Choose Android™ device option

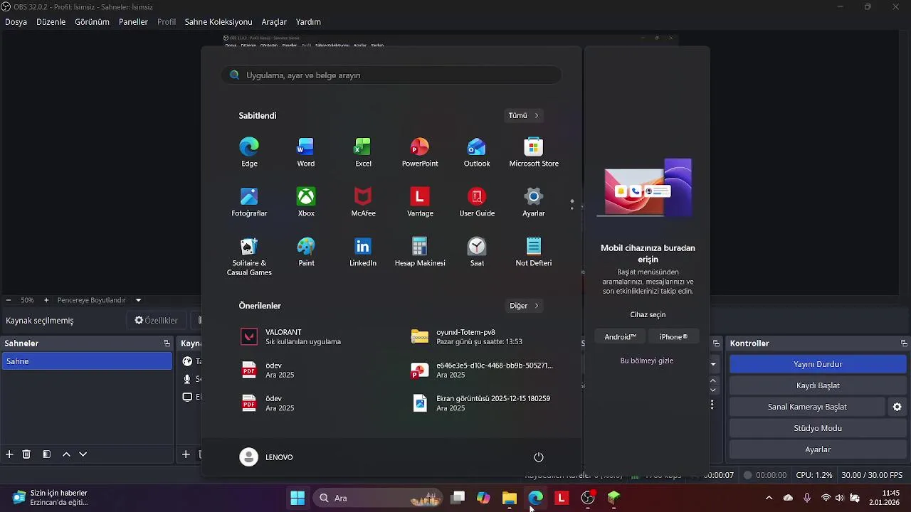click(x=620, y=337)
